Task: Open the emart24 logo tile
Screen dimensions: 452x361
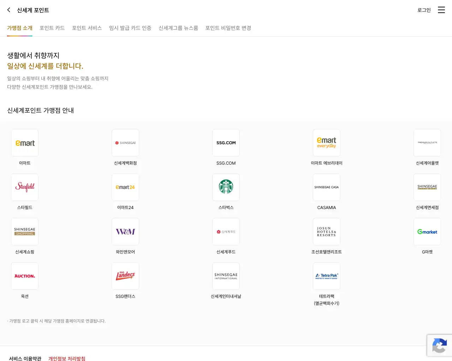Action: (125, 187)
